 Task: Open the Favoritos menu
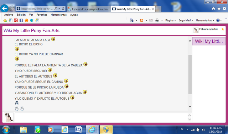(42, 15)
